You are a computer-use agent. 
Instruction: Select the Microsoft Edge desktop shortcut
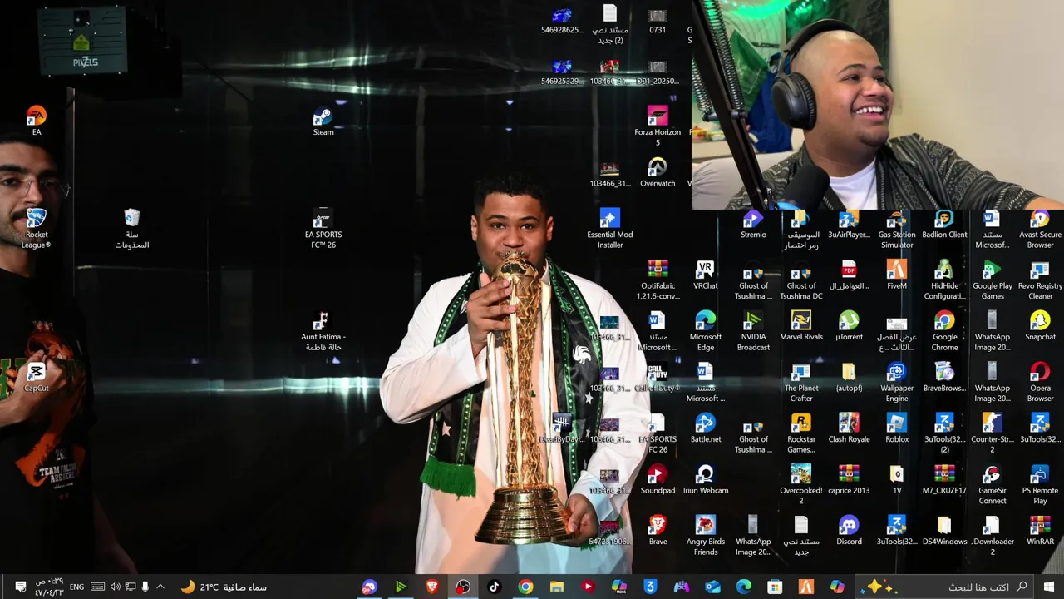tap(706, 331)
